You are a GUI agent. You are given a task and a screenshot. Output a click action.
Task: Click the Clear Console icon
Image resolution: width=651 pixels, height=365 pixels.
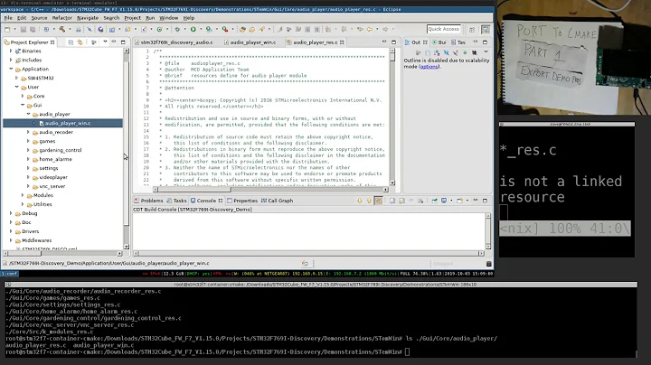[392, 201]
